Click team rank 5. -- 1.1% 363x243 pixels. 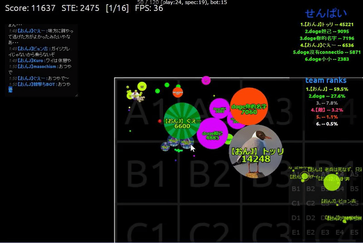(x=327, y=117)
